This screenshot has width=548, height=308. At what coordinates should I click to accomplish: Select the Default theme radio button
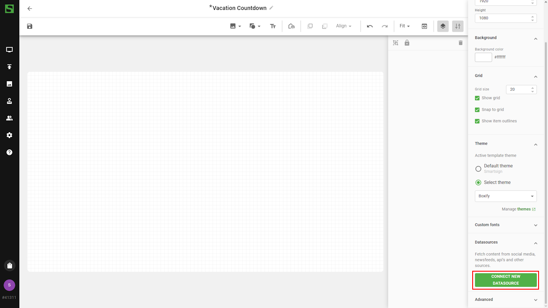tap(478, 169)
